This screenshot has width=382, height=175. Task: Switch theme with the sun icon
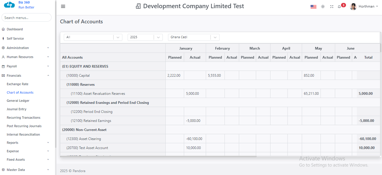323,6
